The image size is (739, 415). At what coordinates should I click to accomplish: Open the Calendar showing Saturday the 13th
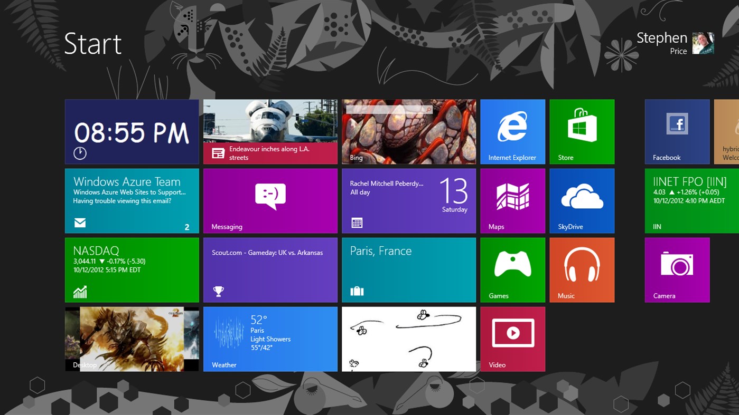(408, 200)
